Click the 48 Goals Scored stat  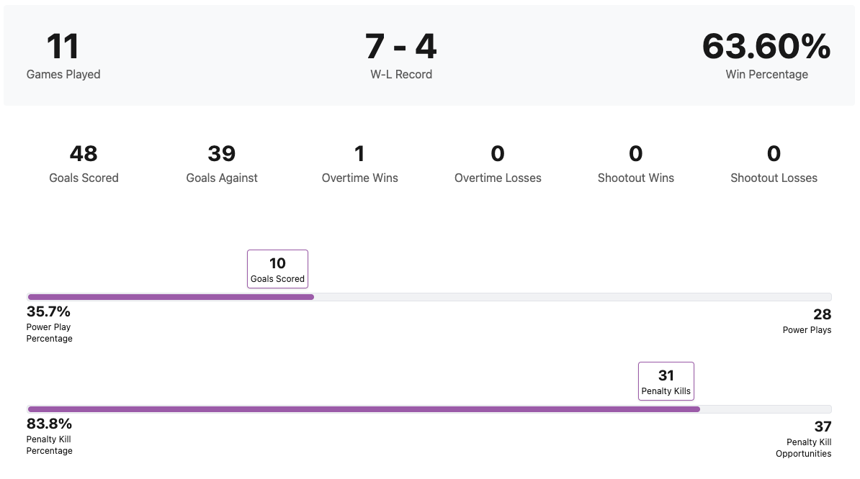pos(84,154)
